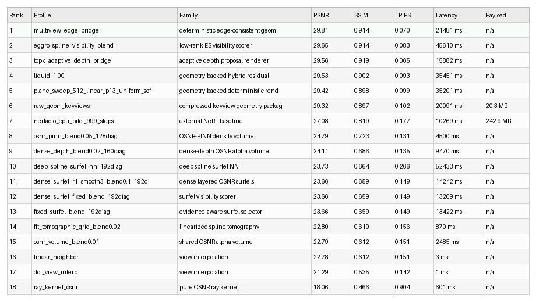Click LPIPS value 0.266
Viewport: 536px width, 301px height.
pos(402,166)
